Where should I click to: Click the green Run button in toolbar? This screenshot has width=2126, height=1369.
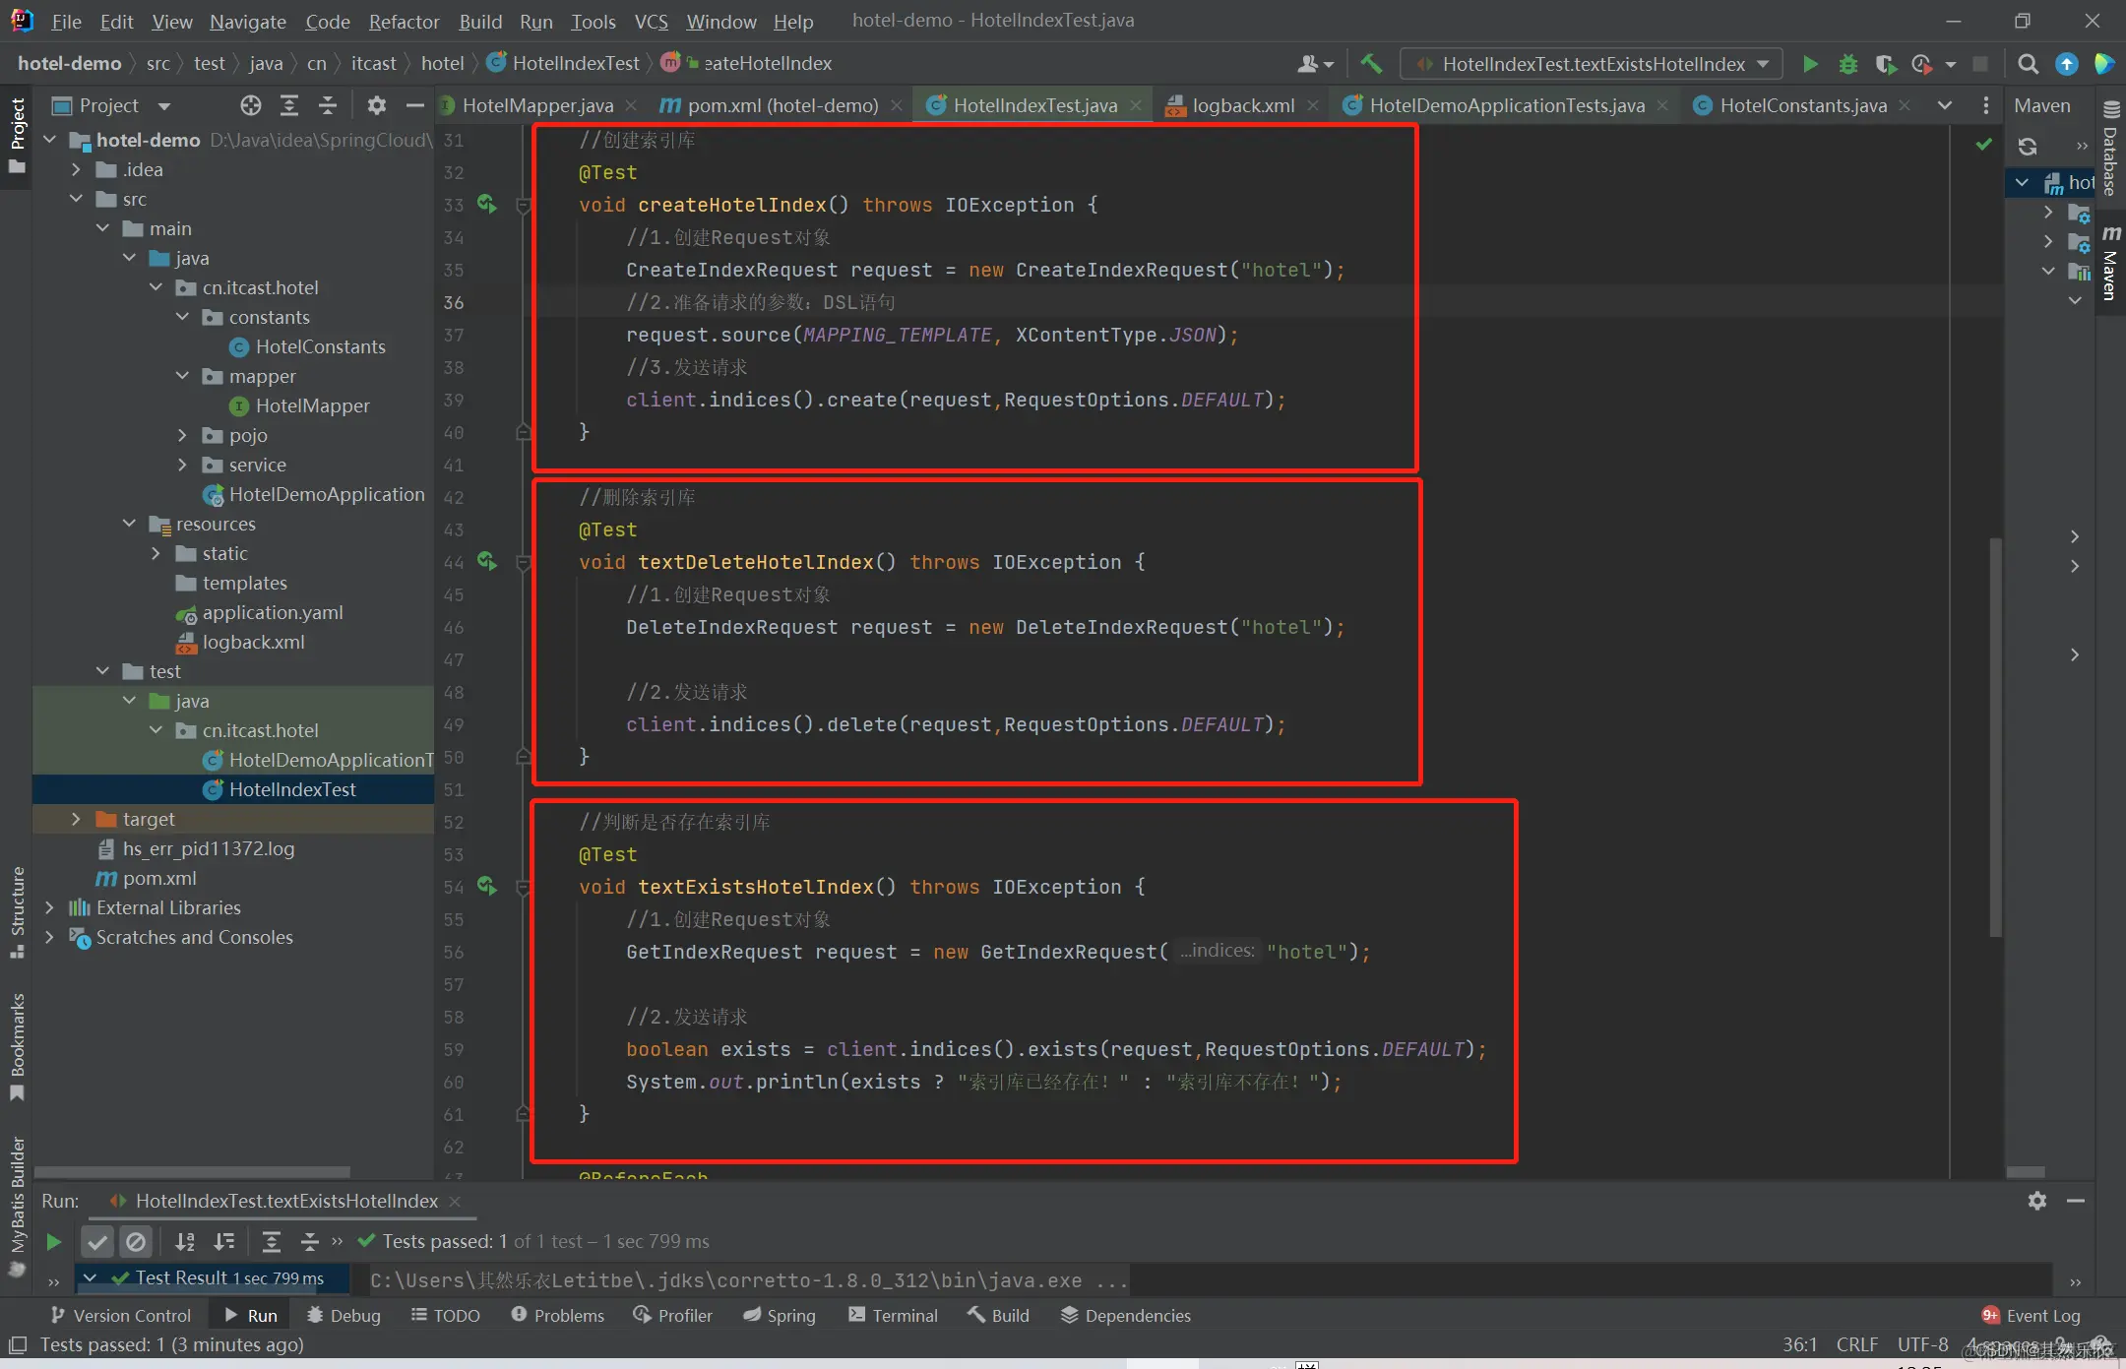coord(1809,64)
